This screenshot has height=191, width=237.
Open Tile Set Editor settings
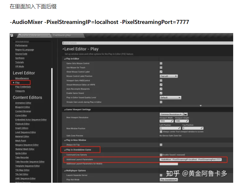(x=22, y=174)
